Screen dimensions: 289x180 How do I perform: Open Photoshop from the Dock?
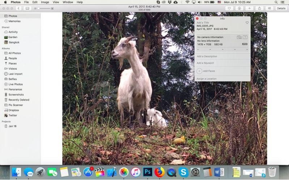click(x=148, y=172)
